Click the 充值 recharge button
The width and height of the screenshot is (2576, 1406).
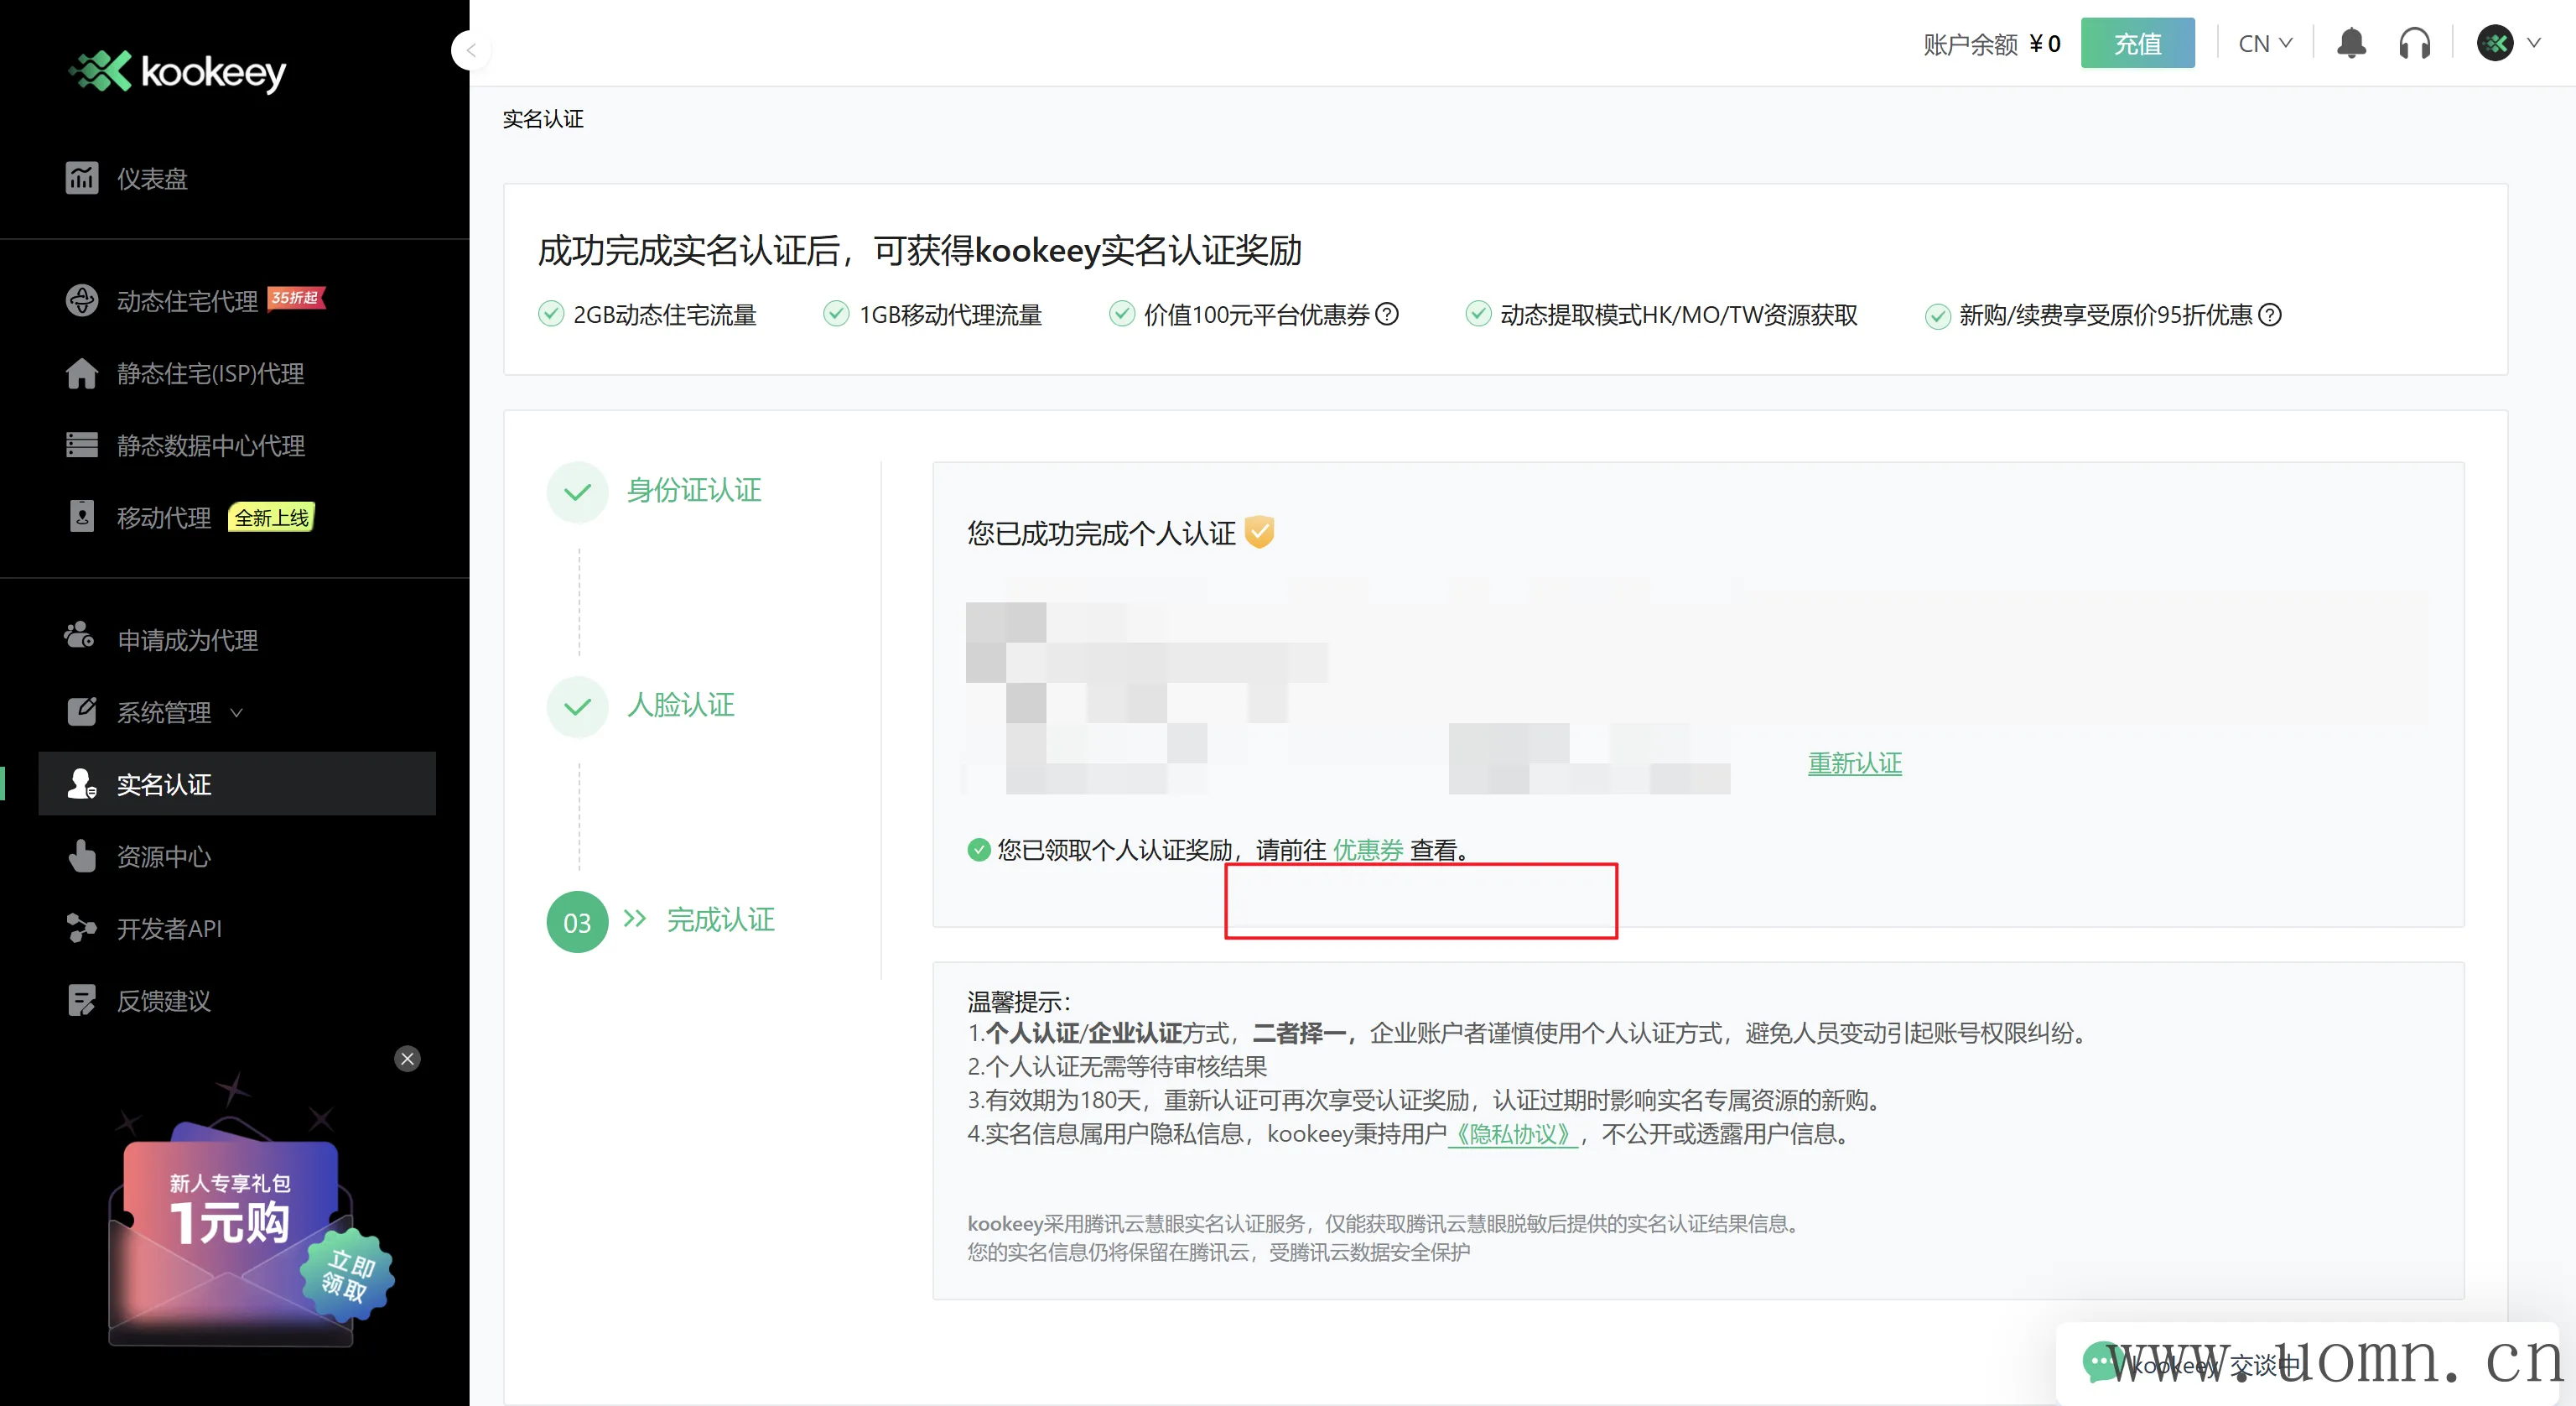click(2137, 44)
